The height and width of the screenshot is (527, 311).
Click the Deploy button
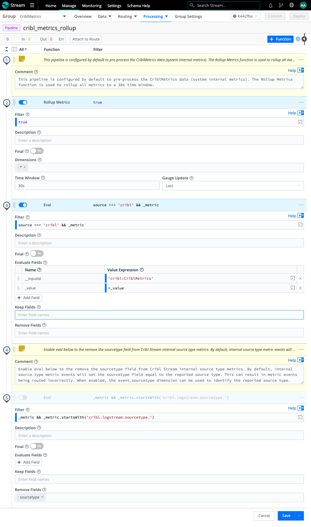click(299, 16)
